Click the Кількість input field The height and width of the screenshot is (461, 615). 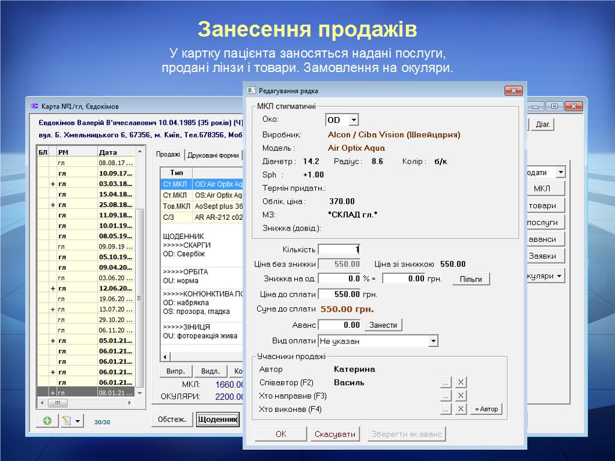tap(339, 249)
